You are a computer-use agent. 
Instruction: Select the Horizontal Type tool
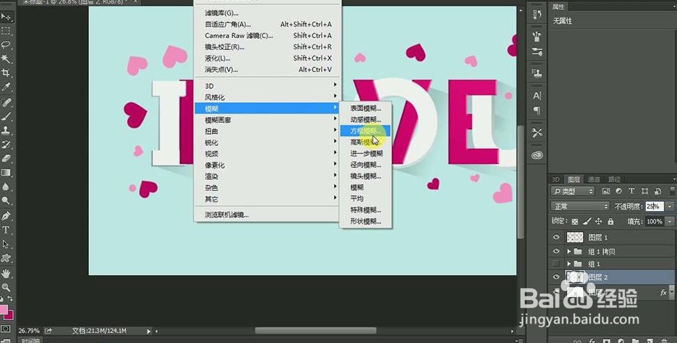(x=6, y=230)
